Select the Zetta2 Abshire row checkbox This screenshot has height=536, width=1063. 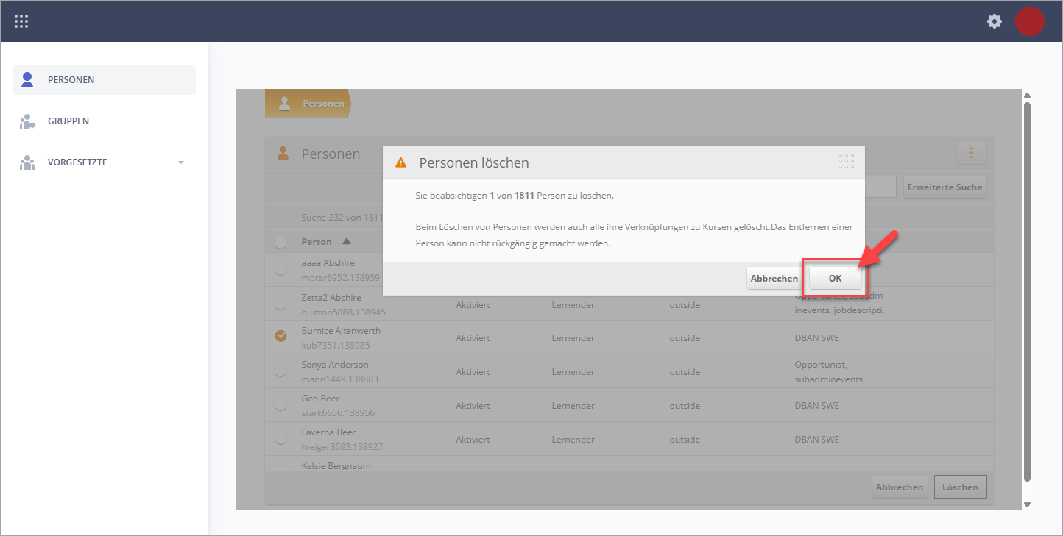coord(280,304)
